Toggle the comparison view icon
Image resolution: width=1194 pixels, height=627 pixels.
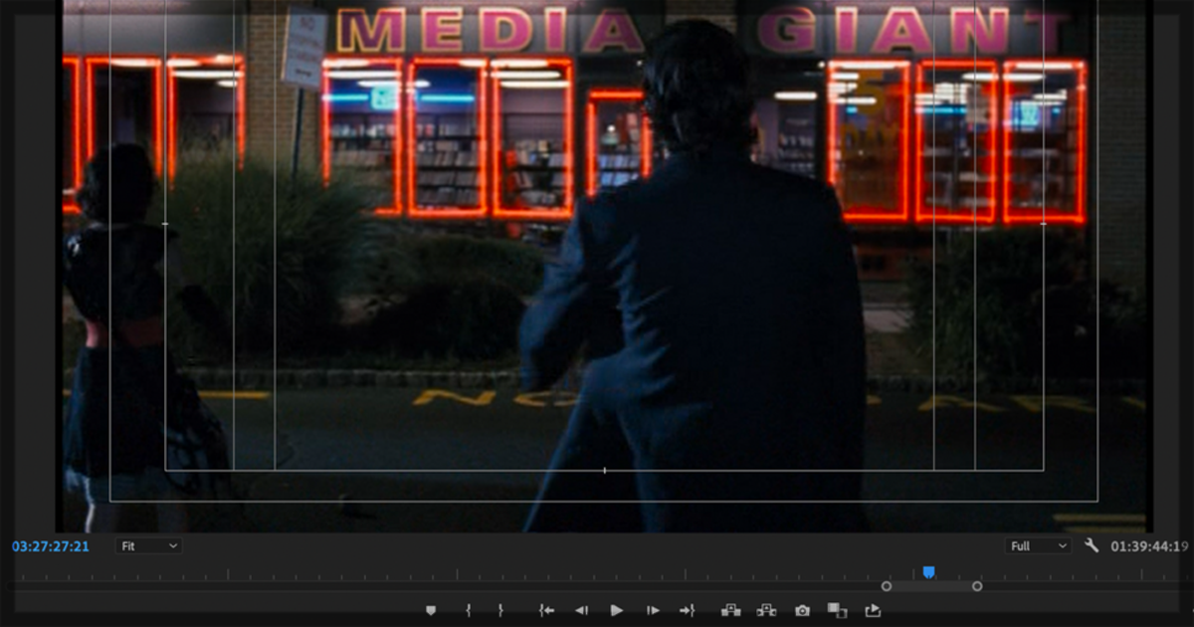[x=838, y=610]
